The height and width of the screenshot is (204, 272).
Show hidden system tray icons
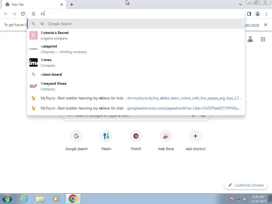[226, 199]
